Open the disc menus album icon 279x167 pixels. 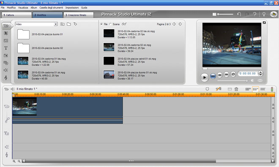[6, 63]
